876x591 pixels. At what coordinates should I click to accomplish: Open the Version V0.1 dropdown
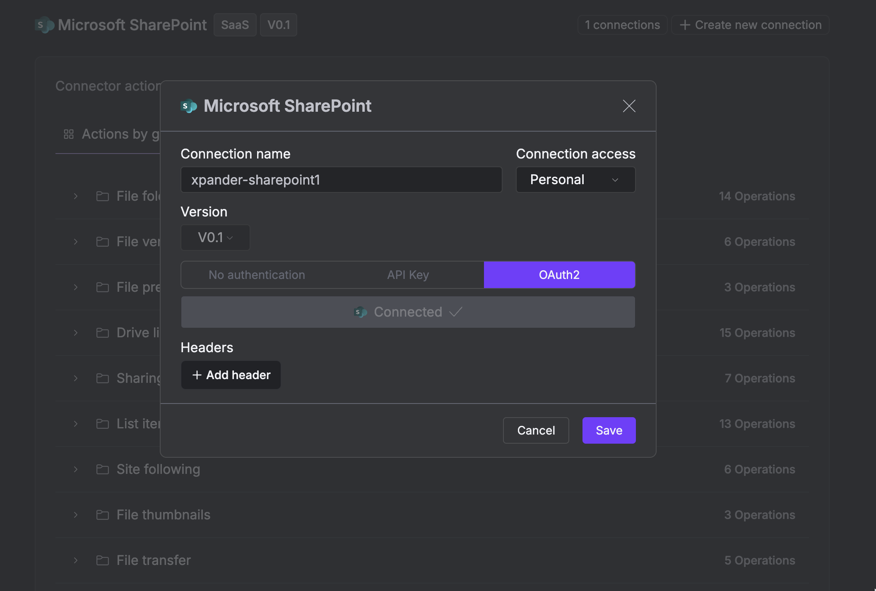pos(215,238)
